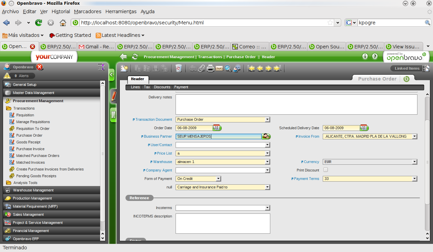Click into the Delivery notes text area
433x252 pixels.
[296, 105]
